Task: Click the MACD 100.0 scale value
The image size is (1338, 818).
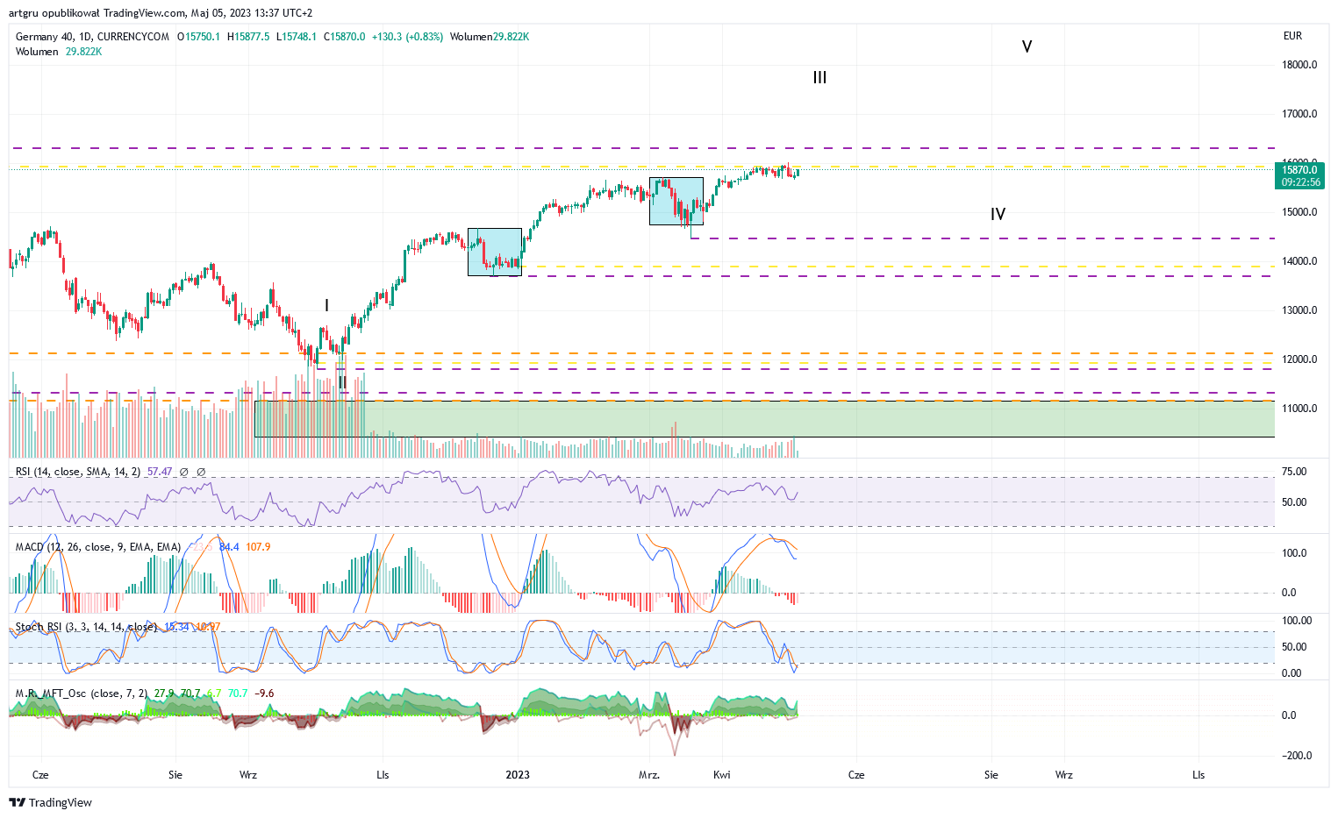Action: pos(1294,553)
